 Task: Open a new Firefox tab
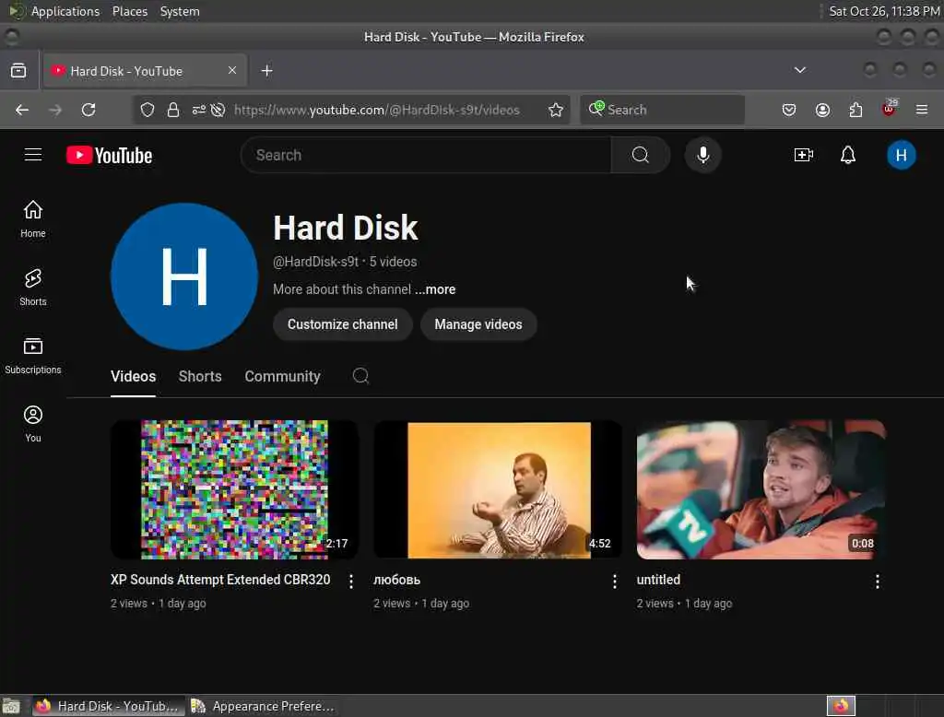pos(266,71)
